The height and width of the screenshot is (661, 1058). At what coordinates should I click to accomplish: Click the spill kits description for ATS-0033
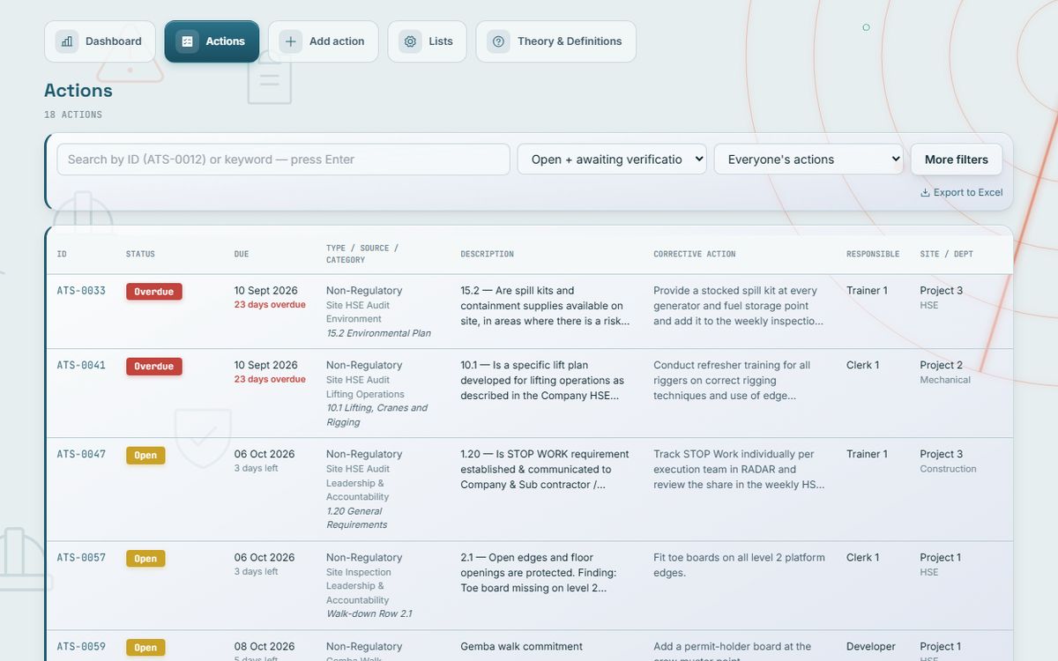pyautogui.click(x=546, y=306)
